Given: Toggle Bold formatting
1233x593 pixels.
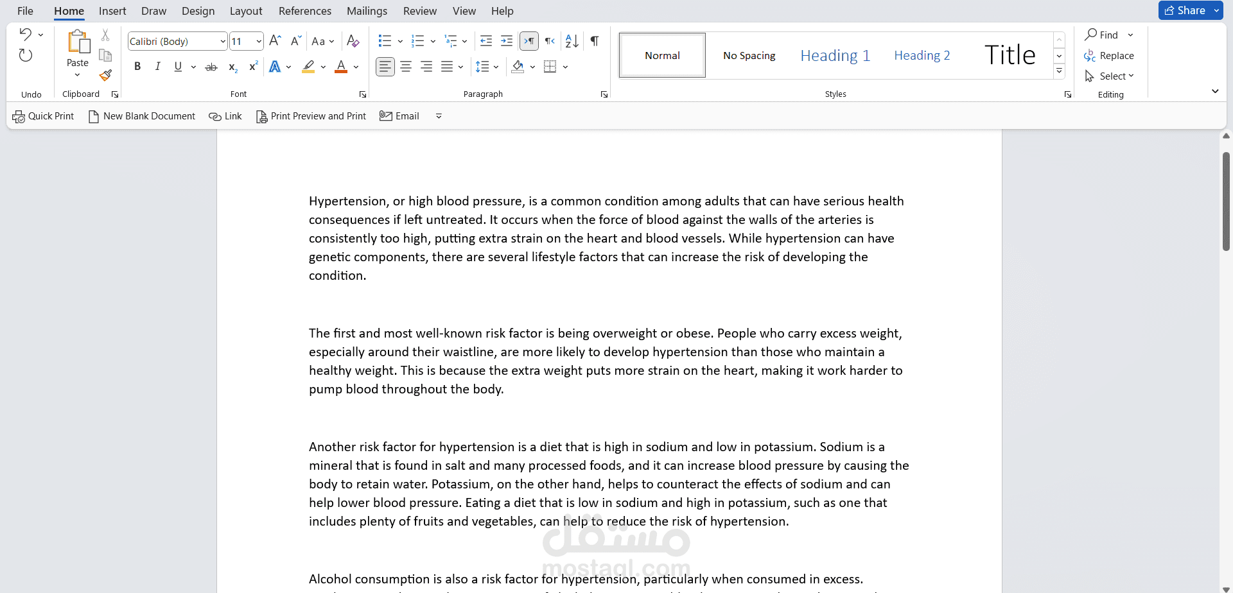Looking at the screenshot, I should (x=137, y=67).
